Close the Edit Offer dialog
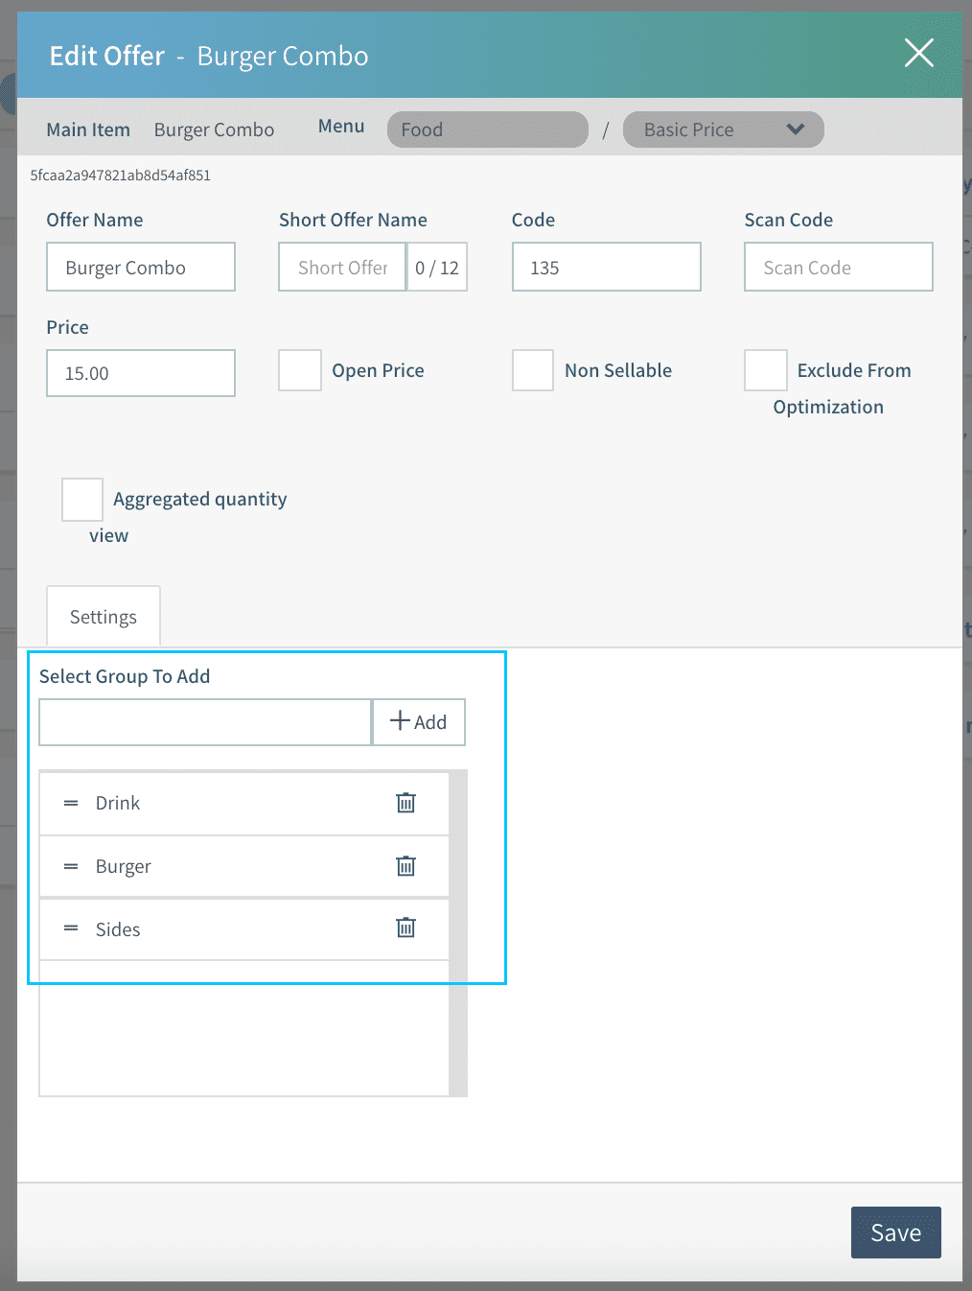This screenshot has height=1291, width=972. [x=918, y=54]
